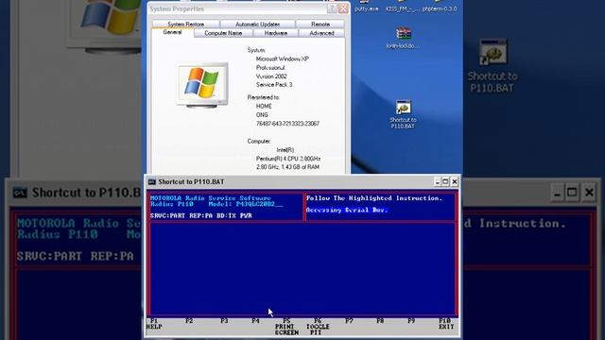The height and width of the screenshot is (340, 605).
Task: Click the 'Model: P43QLC20B2' text in console
Action: coord(246,204)
